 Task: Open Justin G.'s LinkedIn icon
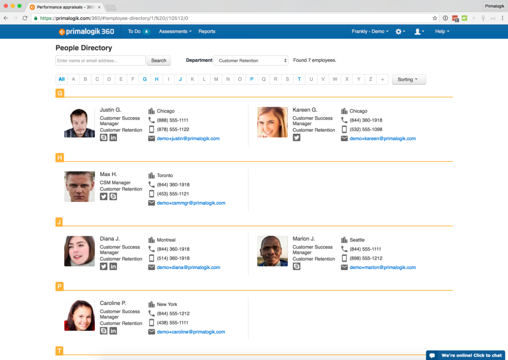click(x=113, y=137)
